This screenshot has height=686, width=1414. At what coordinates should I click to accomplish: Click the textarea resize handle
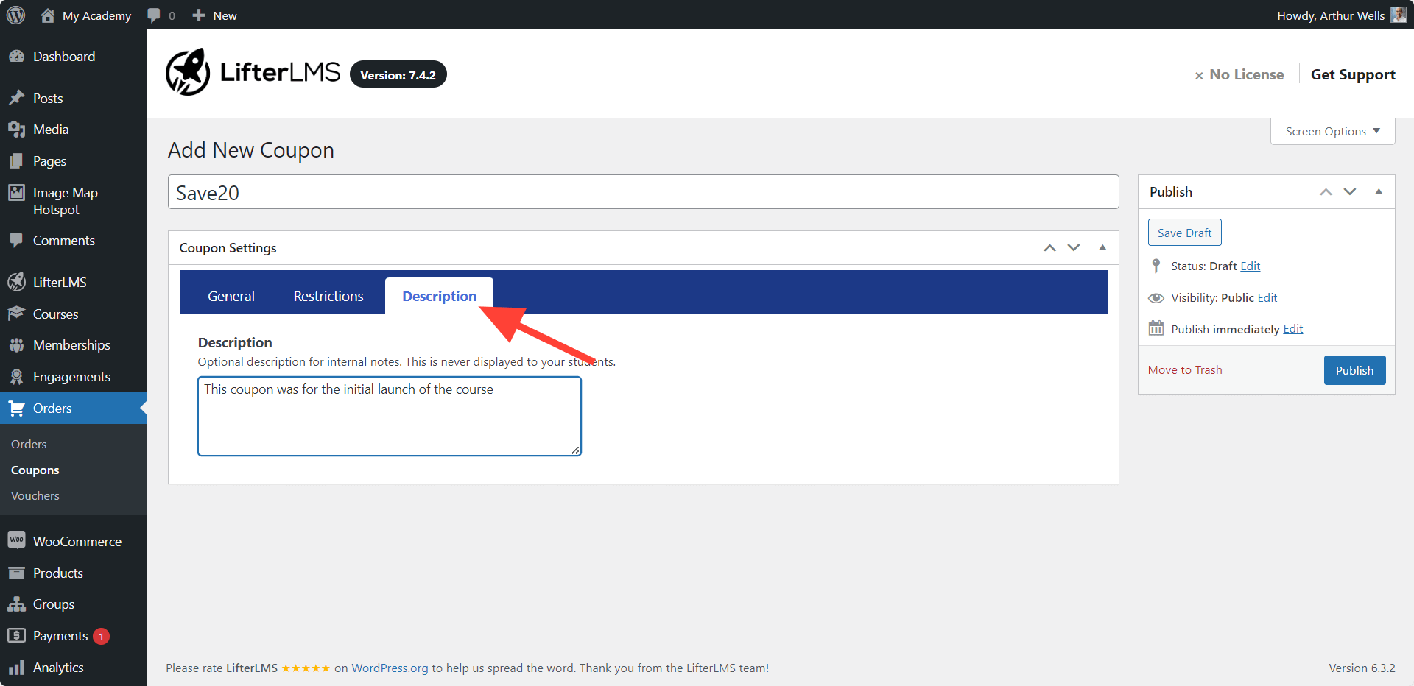(x=575, y=450)
